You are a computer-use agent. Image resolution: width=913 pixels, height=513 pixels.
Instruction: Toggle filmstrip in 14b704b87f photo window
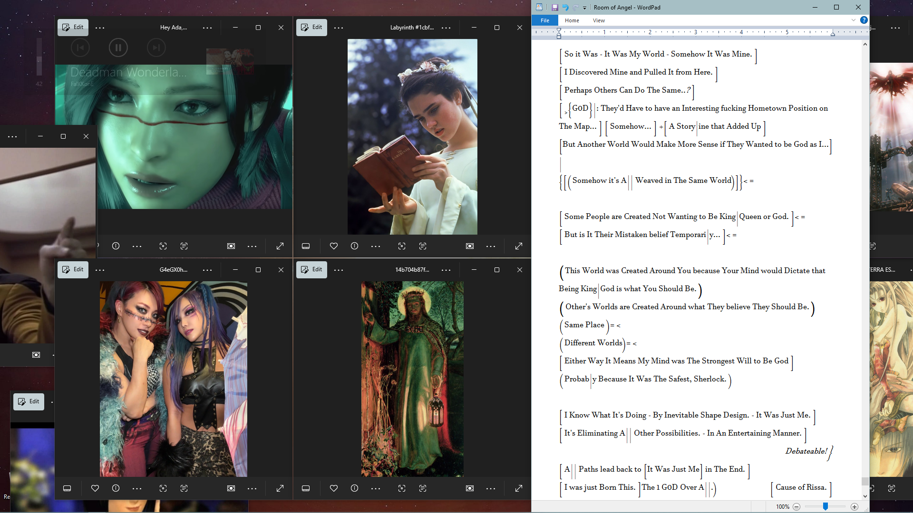coord(306,488)
